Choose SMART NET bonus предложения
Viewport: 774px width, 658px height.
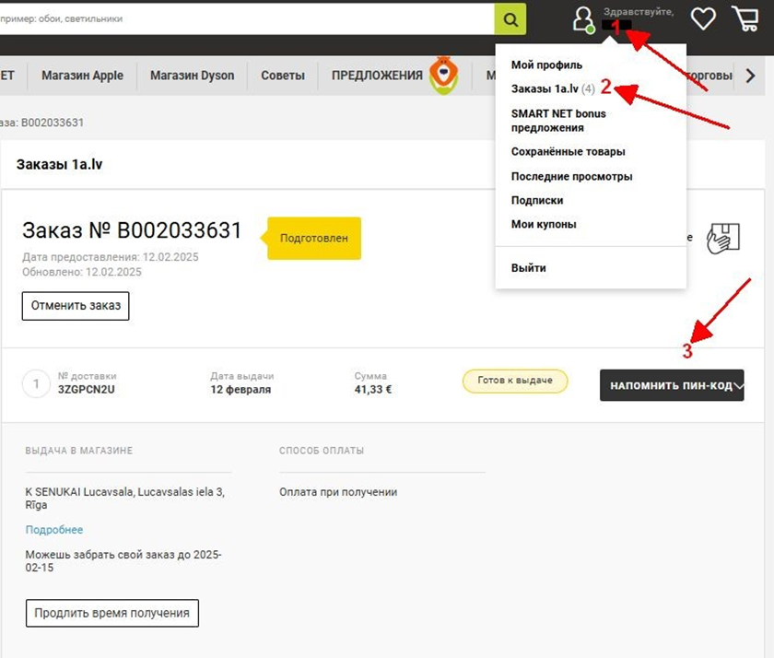pyautogui.click(x=558, y=121)
